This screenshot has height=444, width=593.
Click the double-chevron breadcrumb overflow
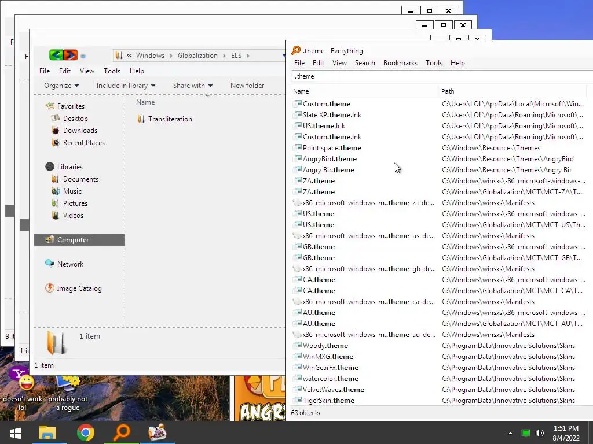tap(129, 55)
